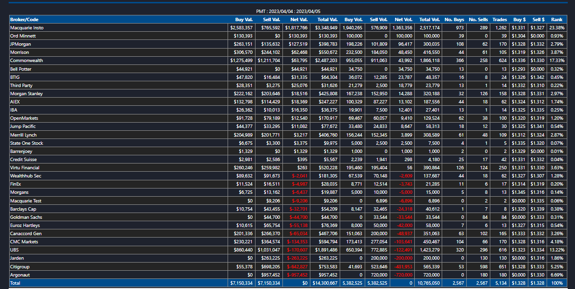
Task: Click the Total label in the summary row
Action: coord(15,283)
